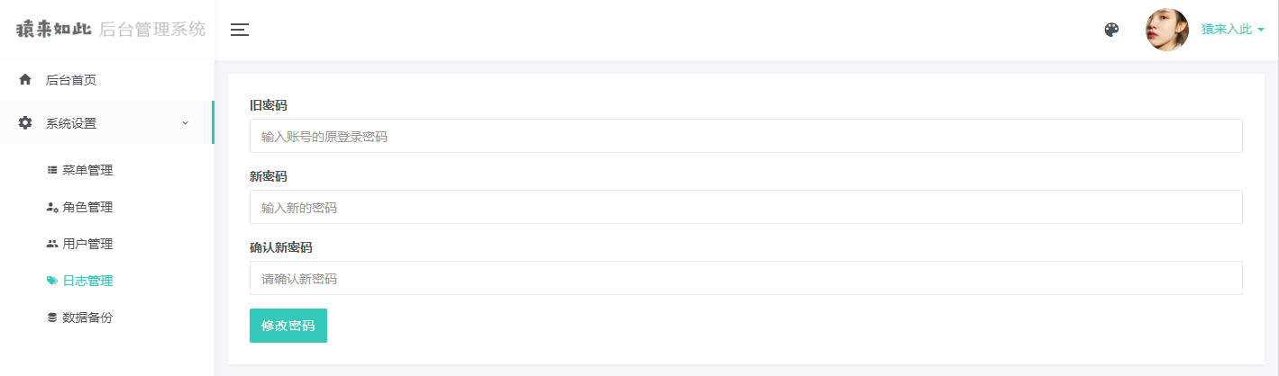Open the theme palette icon
This screenshot has height=376, width=1279.
click(1111, 30)
